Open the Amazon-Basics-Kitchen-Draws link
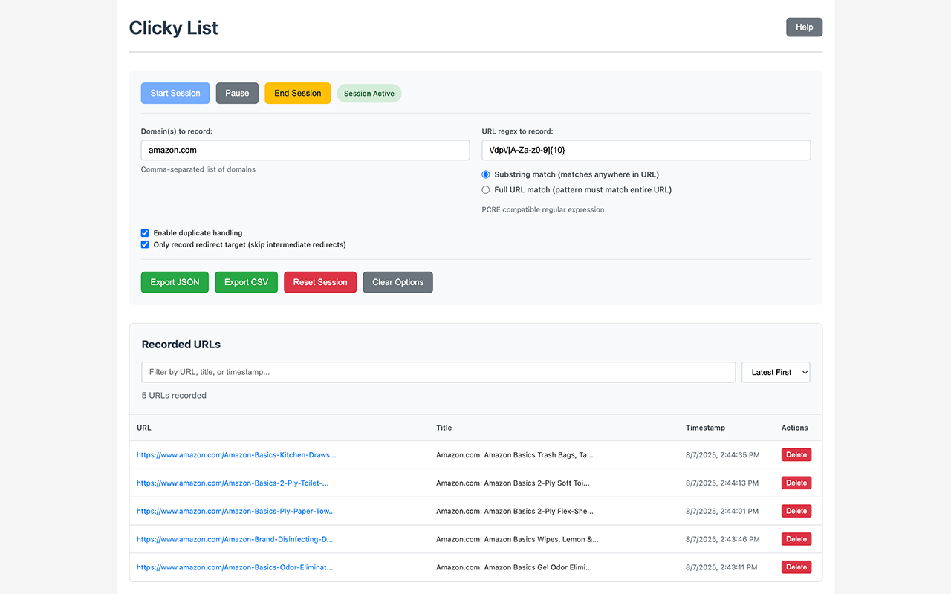 point(236,455)
